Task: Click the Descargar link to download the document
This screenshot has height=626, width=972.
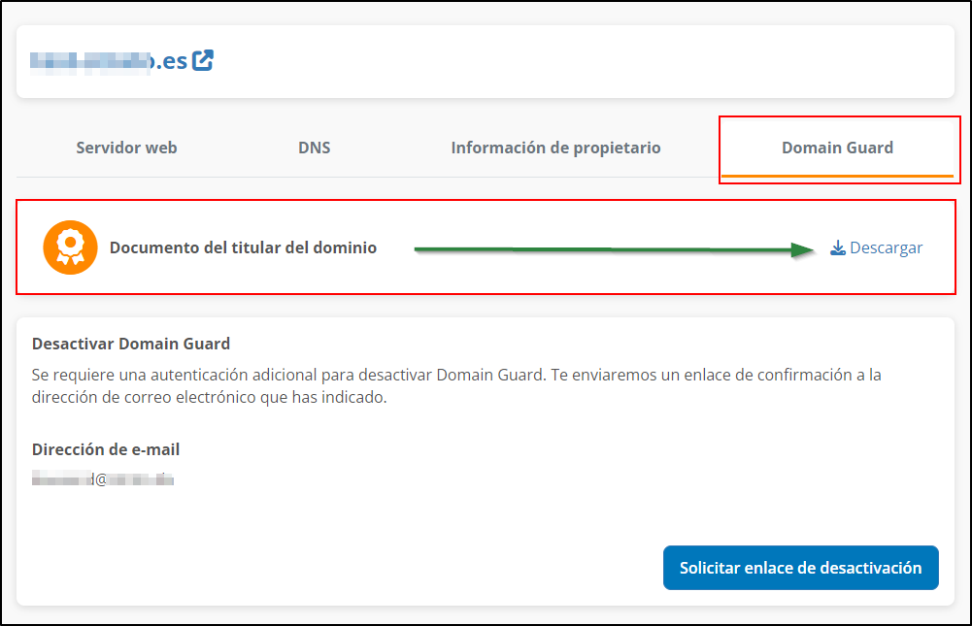Action: [x=885, y=247]
